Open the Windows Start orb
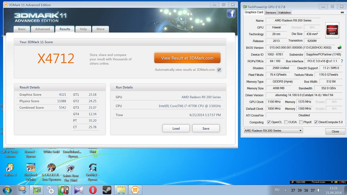The image size is (347, 195). tap(7, 190)
